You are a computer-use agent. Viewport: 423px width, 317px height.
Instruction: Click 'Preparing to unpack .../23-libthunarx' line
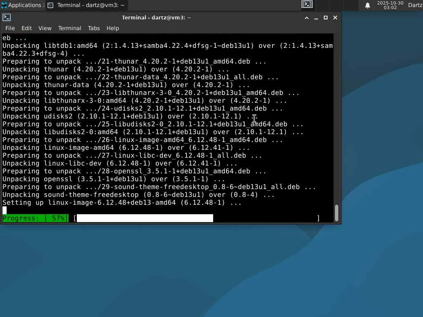coord(151,93)
